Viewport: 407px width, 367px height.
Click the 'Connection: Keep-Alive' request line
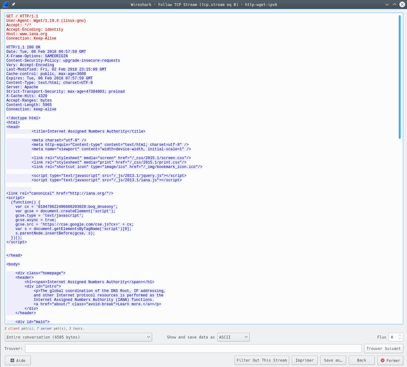(31, 38)
